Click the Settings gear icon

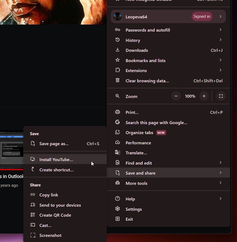[x=118, y=209]
